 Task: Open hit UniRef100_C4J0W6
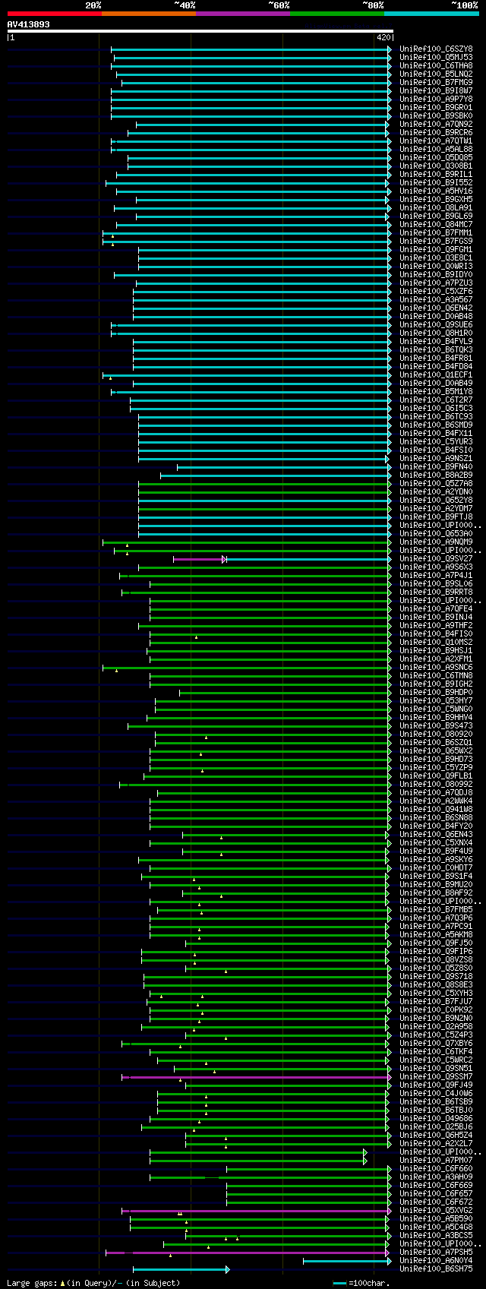pyautogui.click(x=436, y=1094)
